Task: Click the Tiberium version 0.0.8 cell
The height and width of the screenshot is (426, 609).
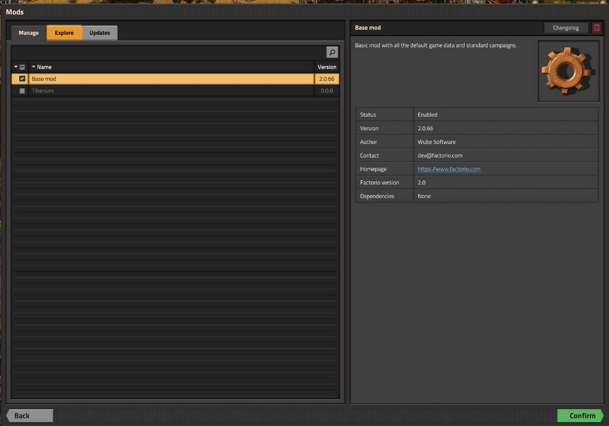Action: pos(326,91)
